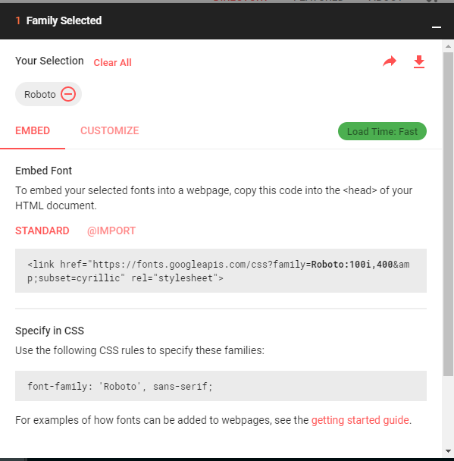The width and height of the screenshot is (454, 461).
Task: Share selection using the arrow icon
Action: click(390, 61)
